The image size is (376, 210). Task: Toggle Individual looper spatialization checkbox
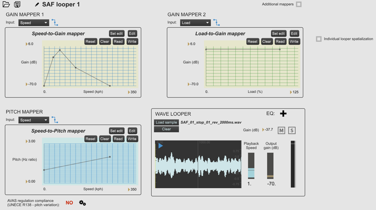coord(319,39)
